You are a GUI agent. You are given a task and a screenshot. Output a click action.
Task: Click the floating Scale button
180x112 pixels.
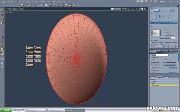[30, 52]
